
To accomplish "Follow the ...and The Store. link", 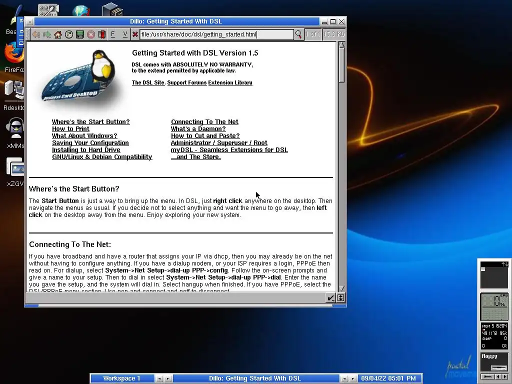I will 196,157.
